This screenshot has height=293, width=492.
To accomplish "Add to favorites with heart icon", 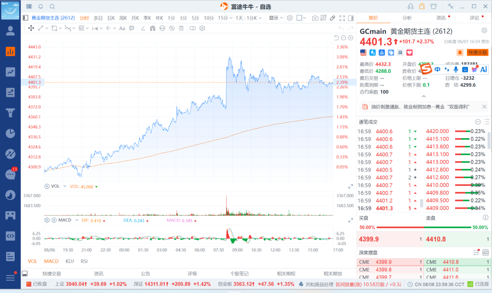I will click(410, 52).
